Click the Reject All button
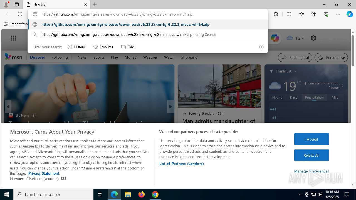The image size is (356, 200). click(x=311, y=155)
